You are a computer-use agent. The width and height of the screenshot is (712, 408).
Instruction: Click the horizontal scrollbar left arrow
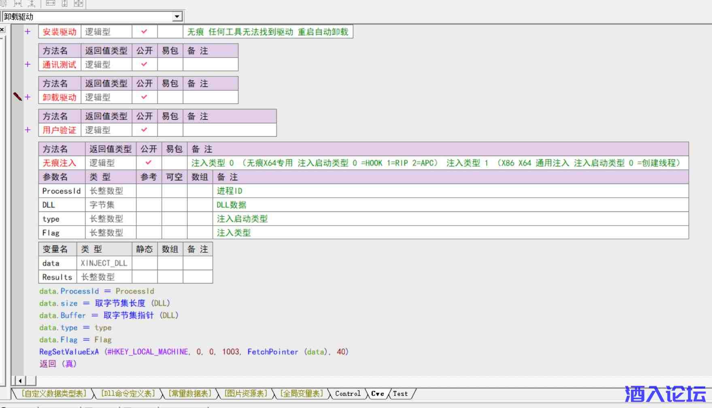20,381
